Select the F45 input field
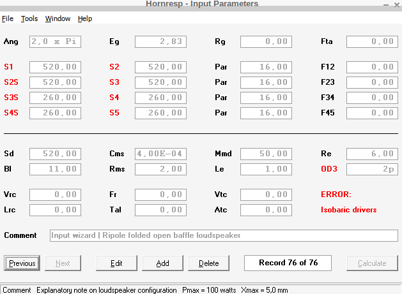 pos(372,113)
